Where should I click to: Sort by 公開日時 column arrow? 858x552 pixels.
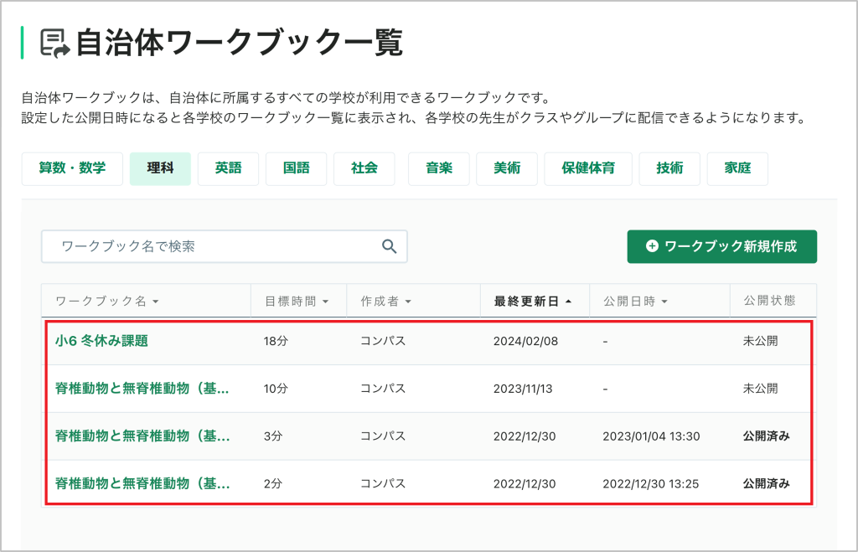(664, 302)
